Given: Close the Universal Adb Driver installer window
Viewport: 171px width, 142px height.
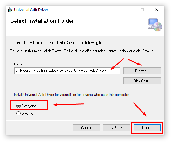Looking at the screenshot, I should tap(157, 10).
